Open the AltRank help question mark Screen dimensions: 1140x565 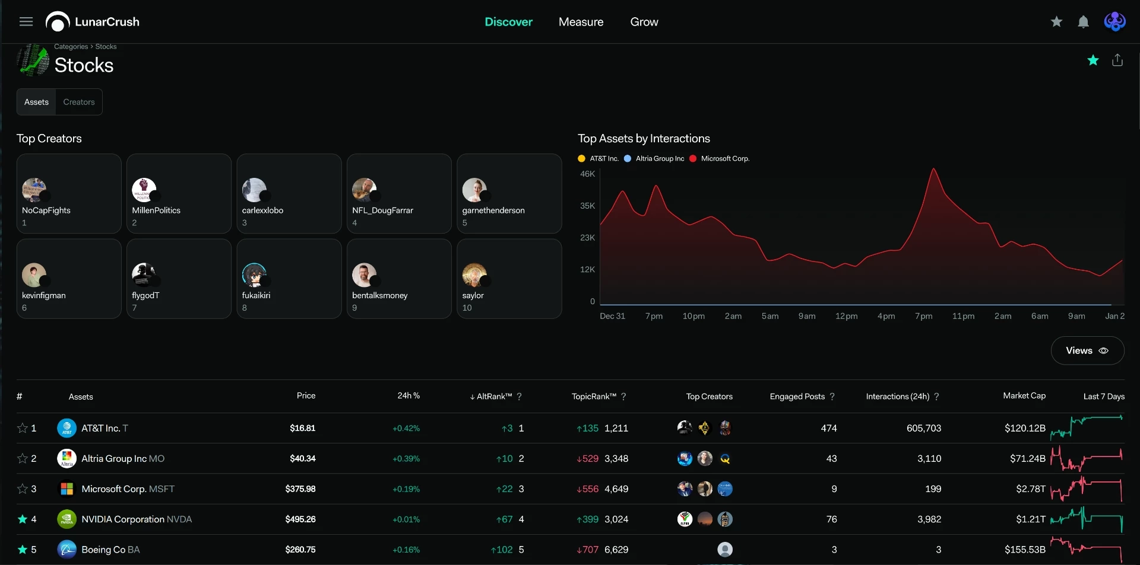[520, 397]
